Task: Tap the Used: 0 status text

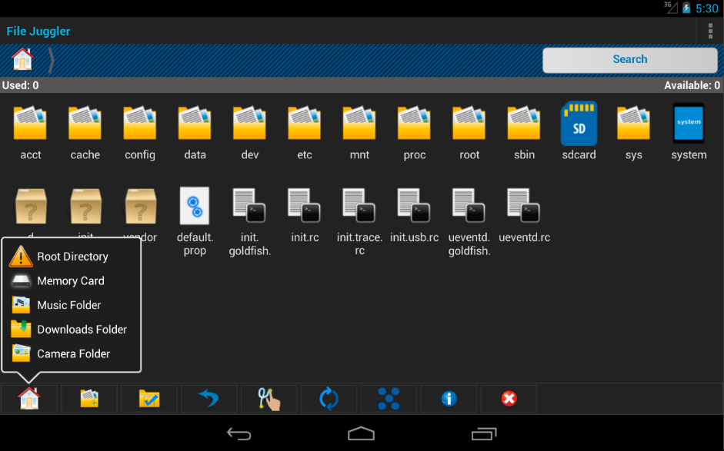Action: point(20,85)
